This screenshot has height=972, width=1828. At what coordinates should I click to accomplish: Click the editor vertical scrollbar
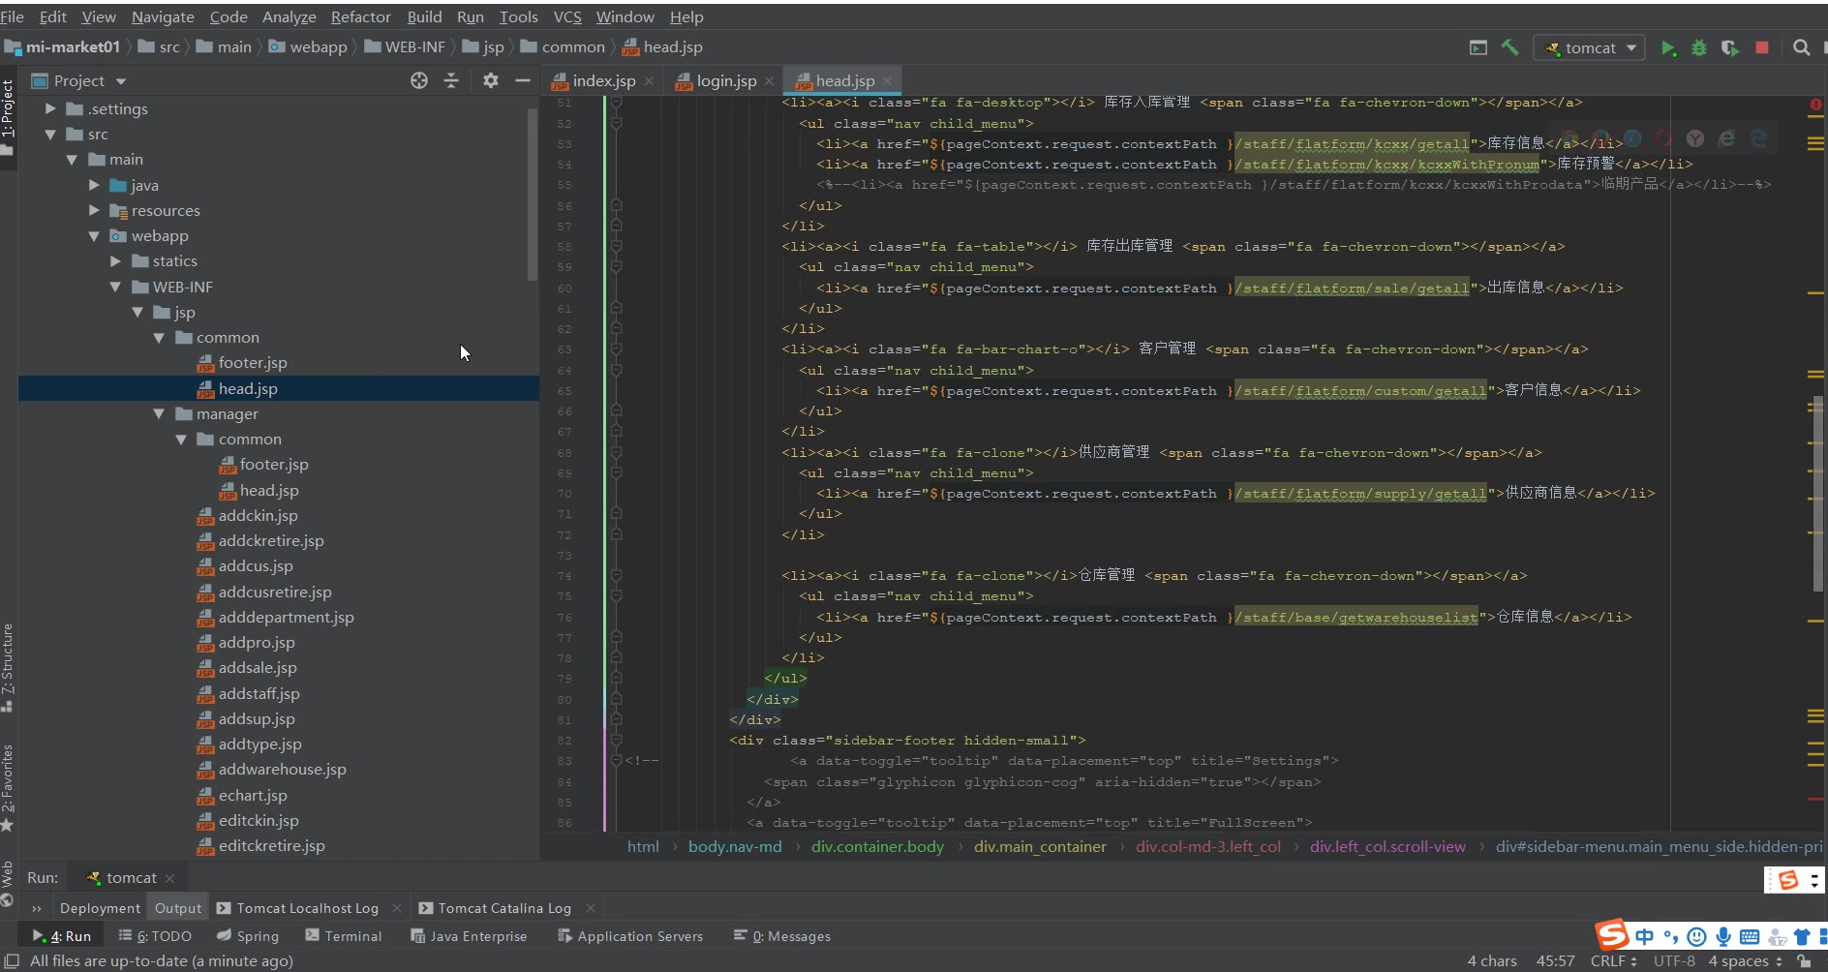tap(1817, 494)
